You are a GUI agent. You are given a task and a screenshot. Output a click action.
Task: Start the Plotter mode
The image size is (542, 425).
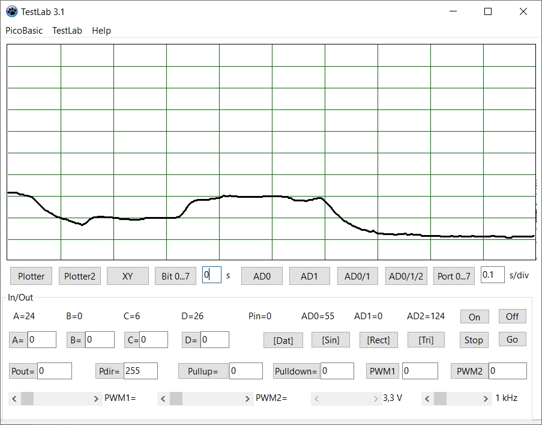31,276
